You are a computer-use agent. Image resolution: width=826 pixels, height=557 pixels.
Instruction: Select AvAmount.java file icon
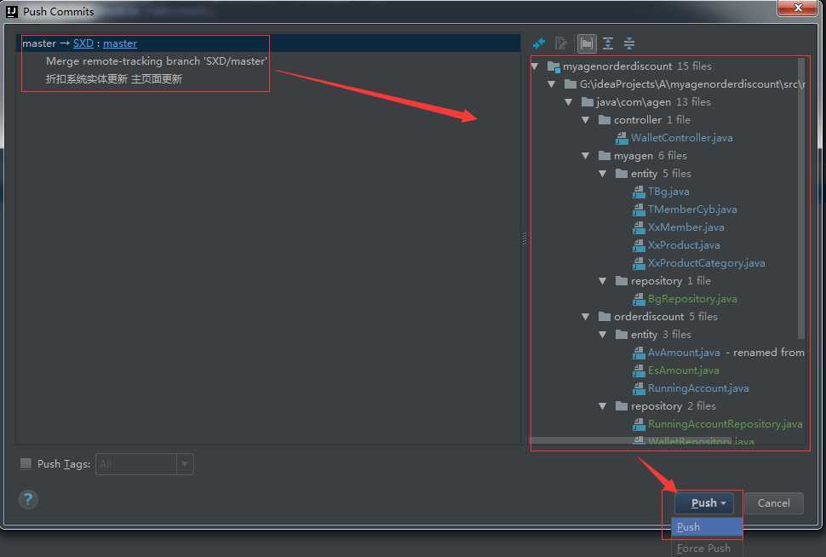point(639,353)
